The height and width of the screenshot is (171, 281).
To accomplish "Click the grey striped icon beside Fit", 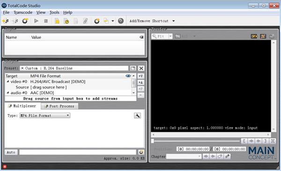I will [177, 36].
